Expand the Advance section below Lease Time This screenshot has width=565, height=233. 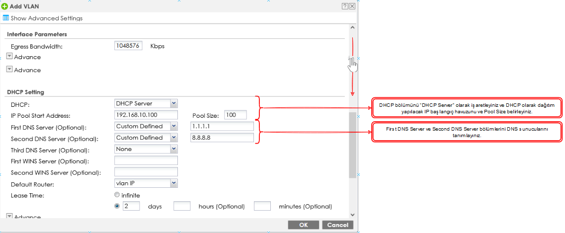click(10, 216)
